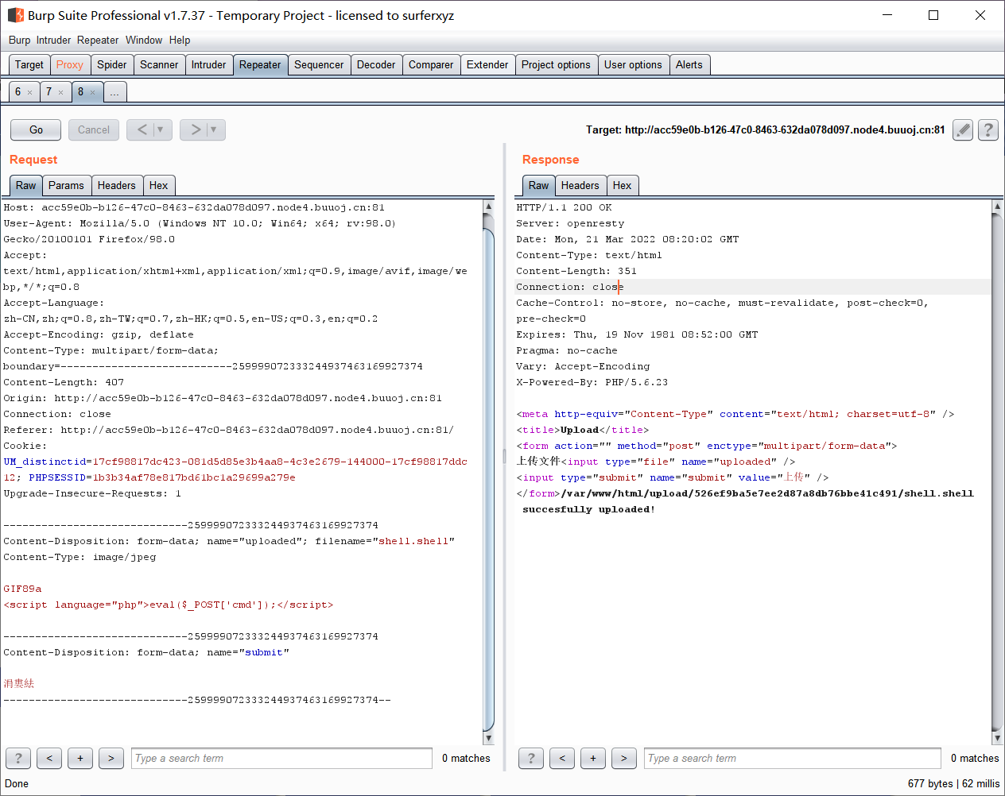This screenshot has height=796, width=1005.
Task: Click the response pane vertical scrollbar thumb
Action: 997,472
